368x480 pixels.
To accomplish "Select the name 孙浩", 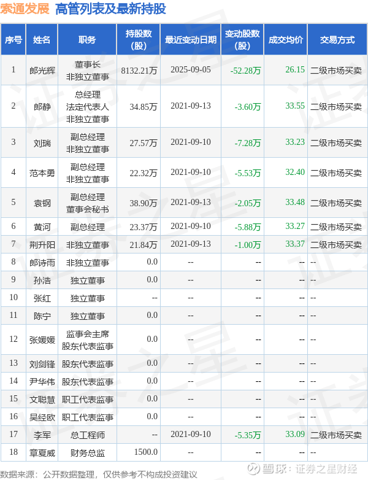I will click(42, 280).
